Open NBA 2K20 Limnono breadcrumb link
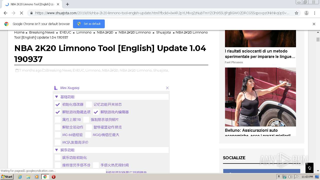This screenshot has width=320, height=180. (134, 32)
